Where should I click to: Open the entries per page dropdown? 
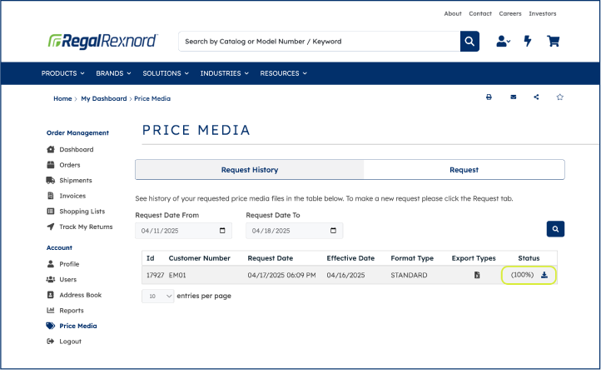click(157, 297)
